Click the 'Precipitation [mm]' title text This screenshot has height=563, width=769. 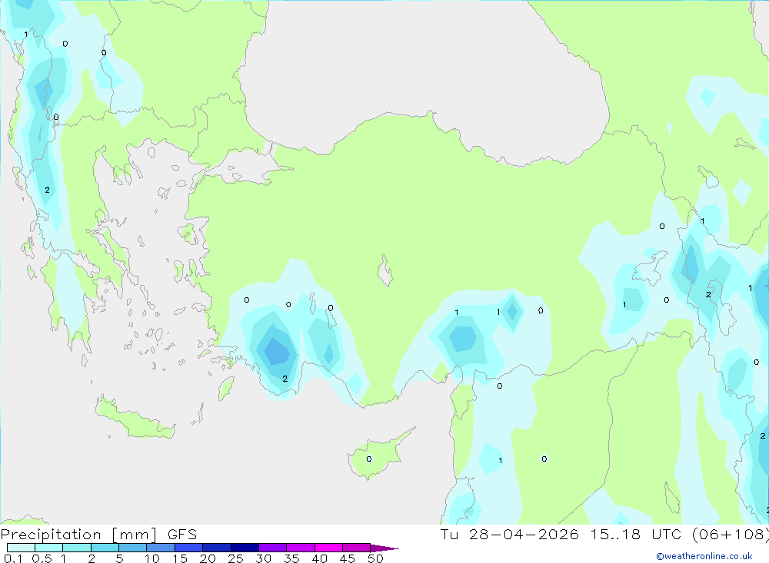(x=79, y=535)
